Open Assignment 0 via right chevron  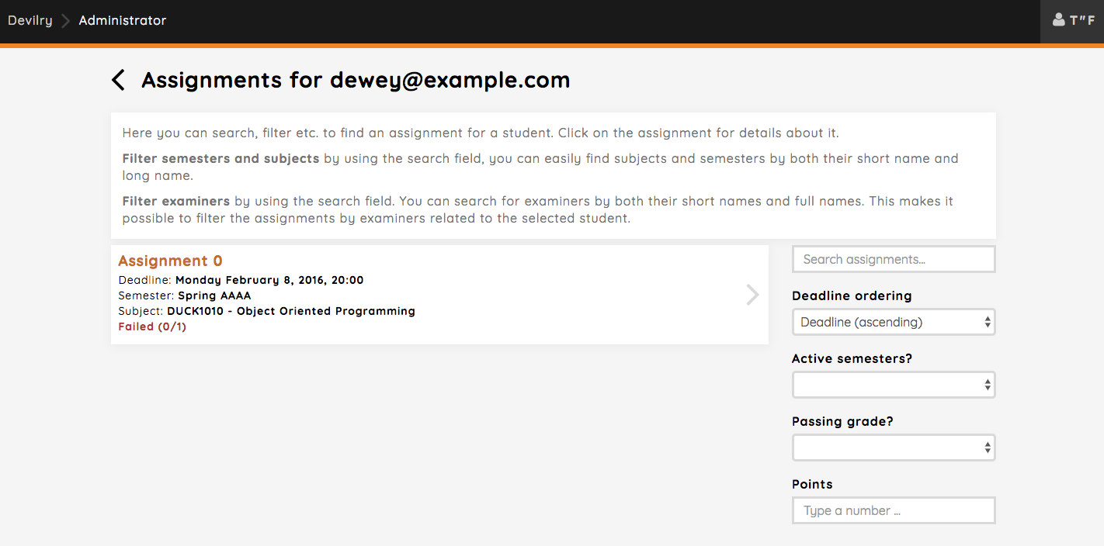(752, 295)
